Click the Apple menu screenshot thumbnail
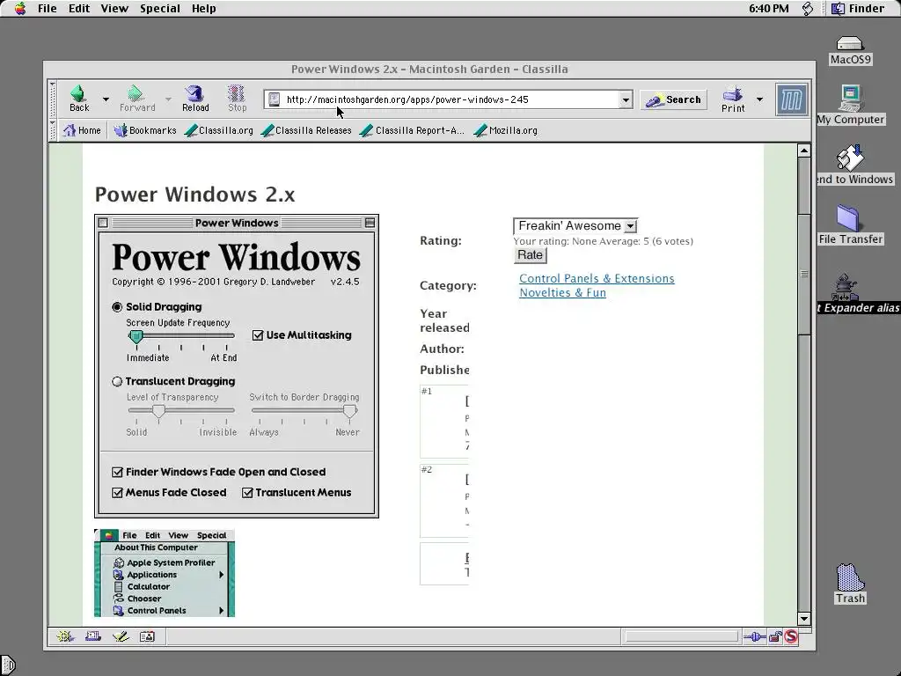Image resolution: width=901 pixels, height=676 pixels. pyautogui.click(x=165, y=573)
